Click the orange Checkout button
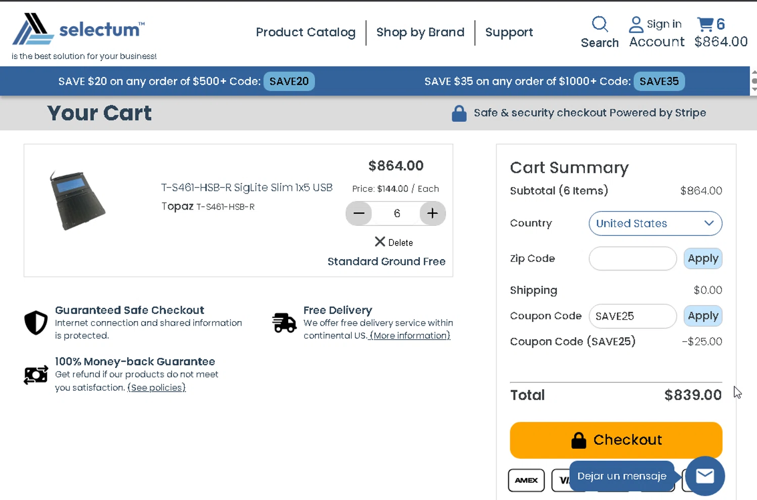This screenshot has height=500, width=757. click(x=616, y=440)
